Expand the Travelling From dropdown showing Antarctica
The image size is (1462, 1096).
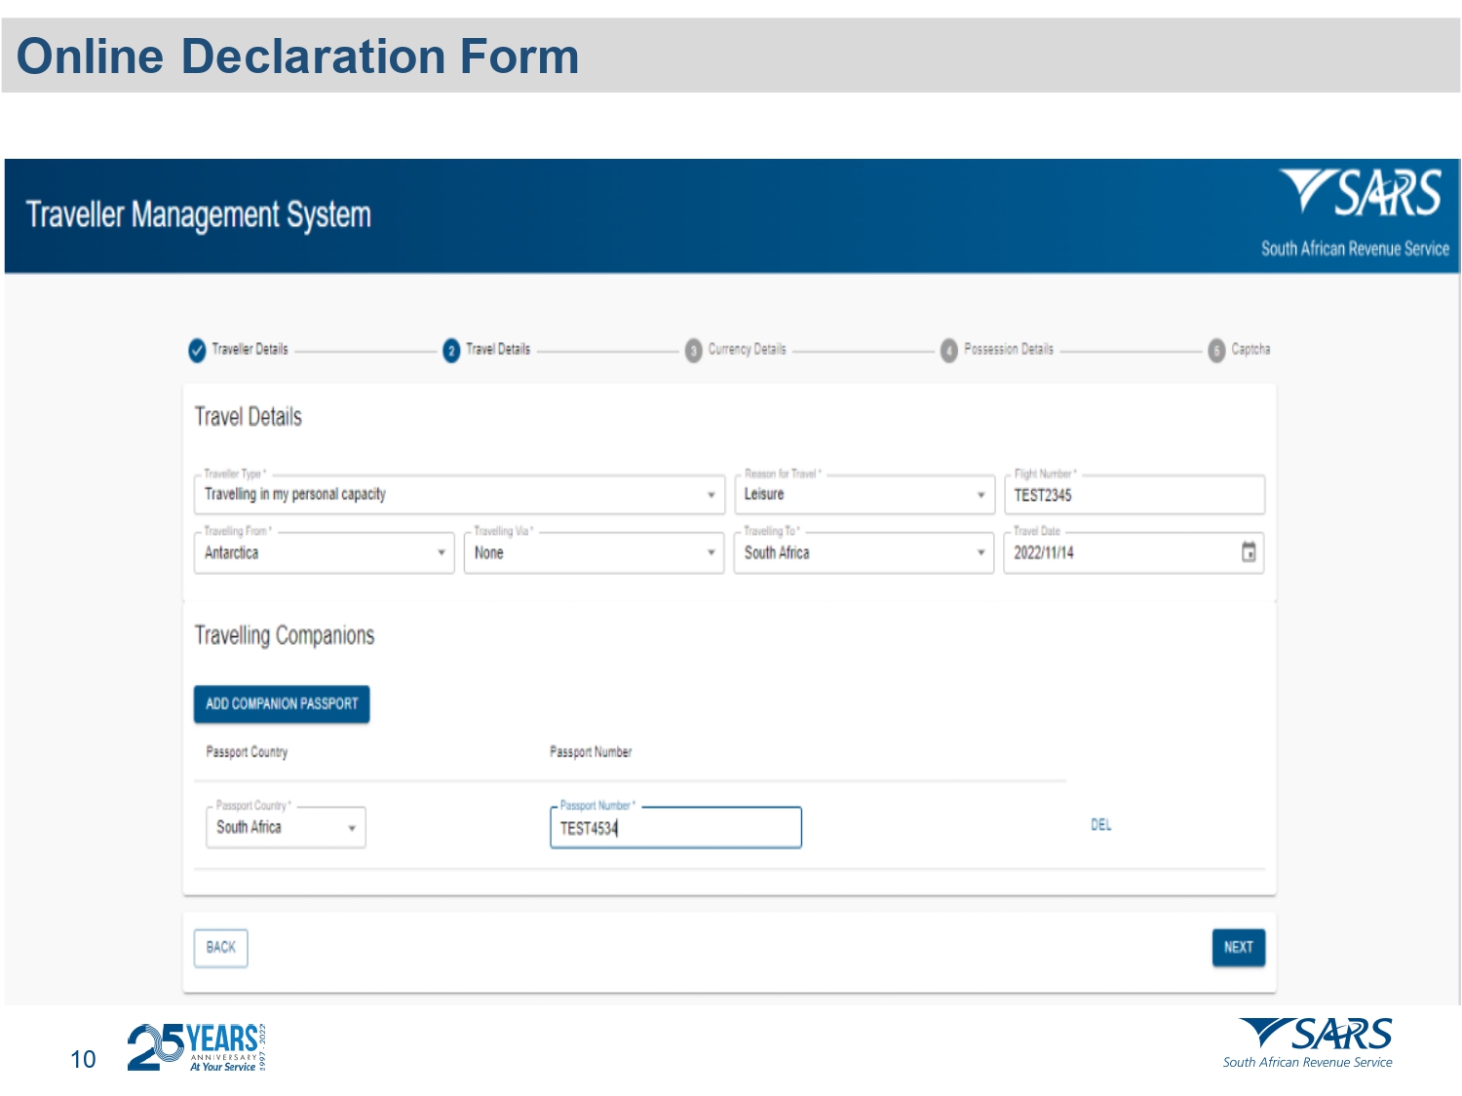tap(324, 553)
